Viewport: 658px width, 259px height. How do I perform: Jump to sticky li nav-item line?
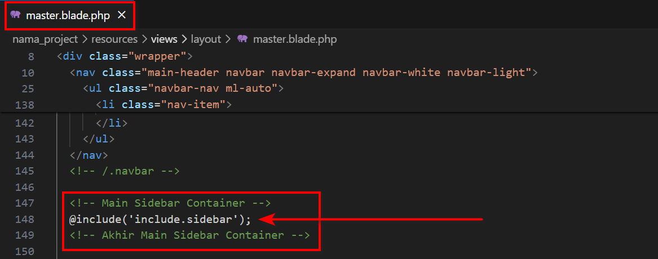[x=164, y=105]
